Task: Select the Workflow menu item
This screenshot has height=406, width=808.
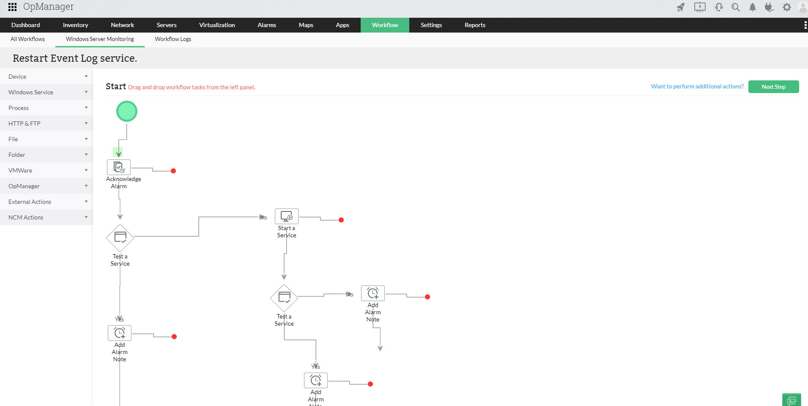Action: pos(385,25)
